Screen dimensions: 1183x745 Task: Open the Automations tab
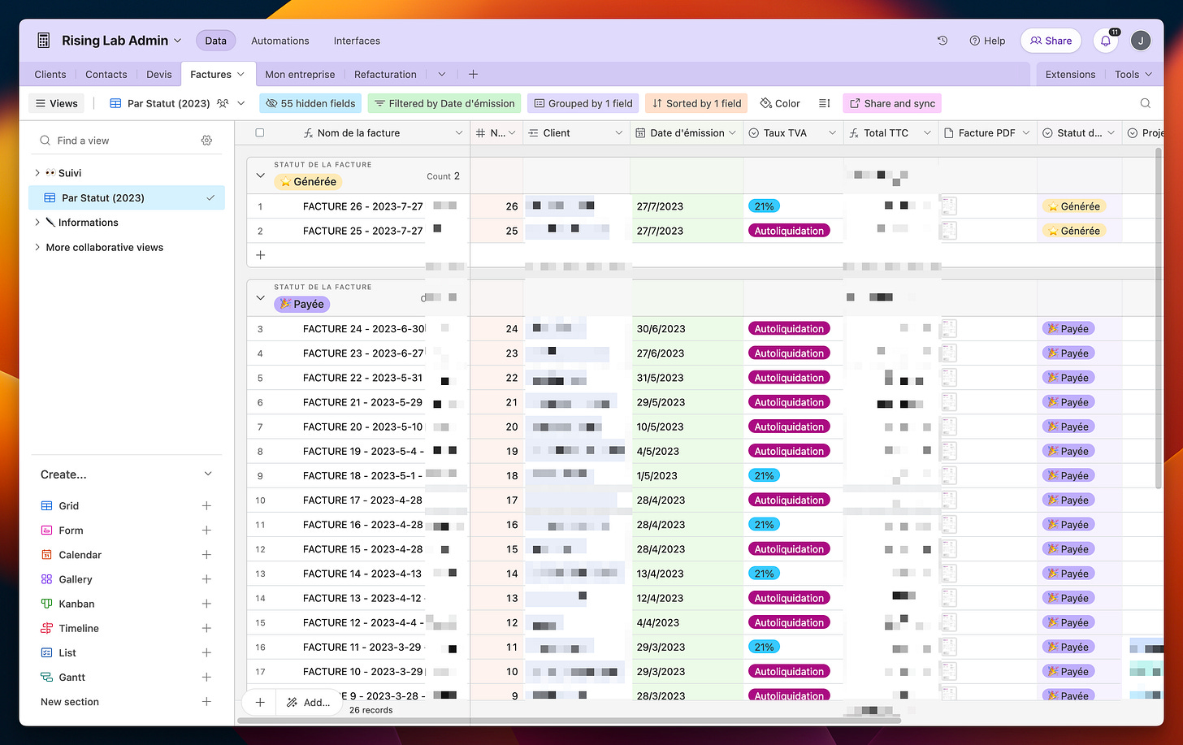click(x=280, y=41)
